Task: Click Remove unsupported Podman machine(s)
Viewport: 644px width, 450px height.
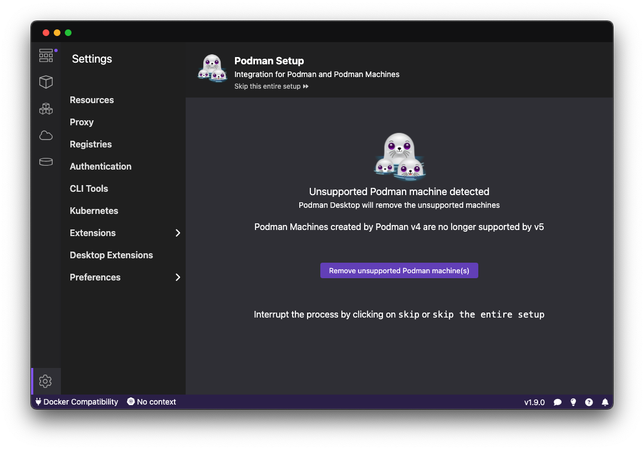Action: 399,270
